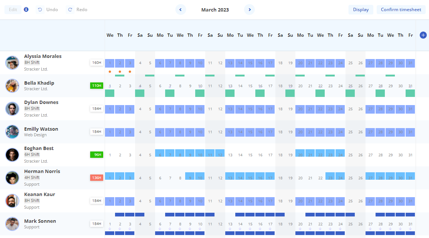Open Alyssia Morales' profile avatar

tap(12, 63)
